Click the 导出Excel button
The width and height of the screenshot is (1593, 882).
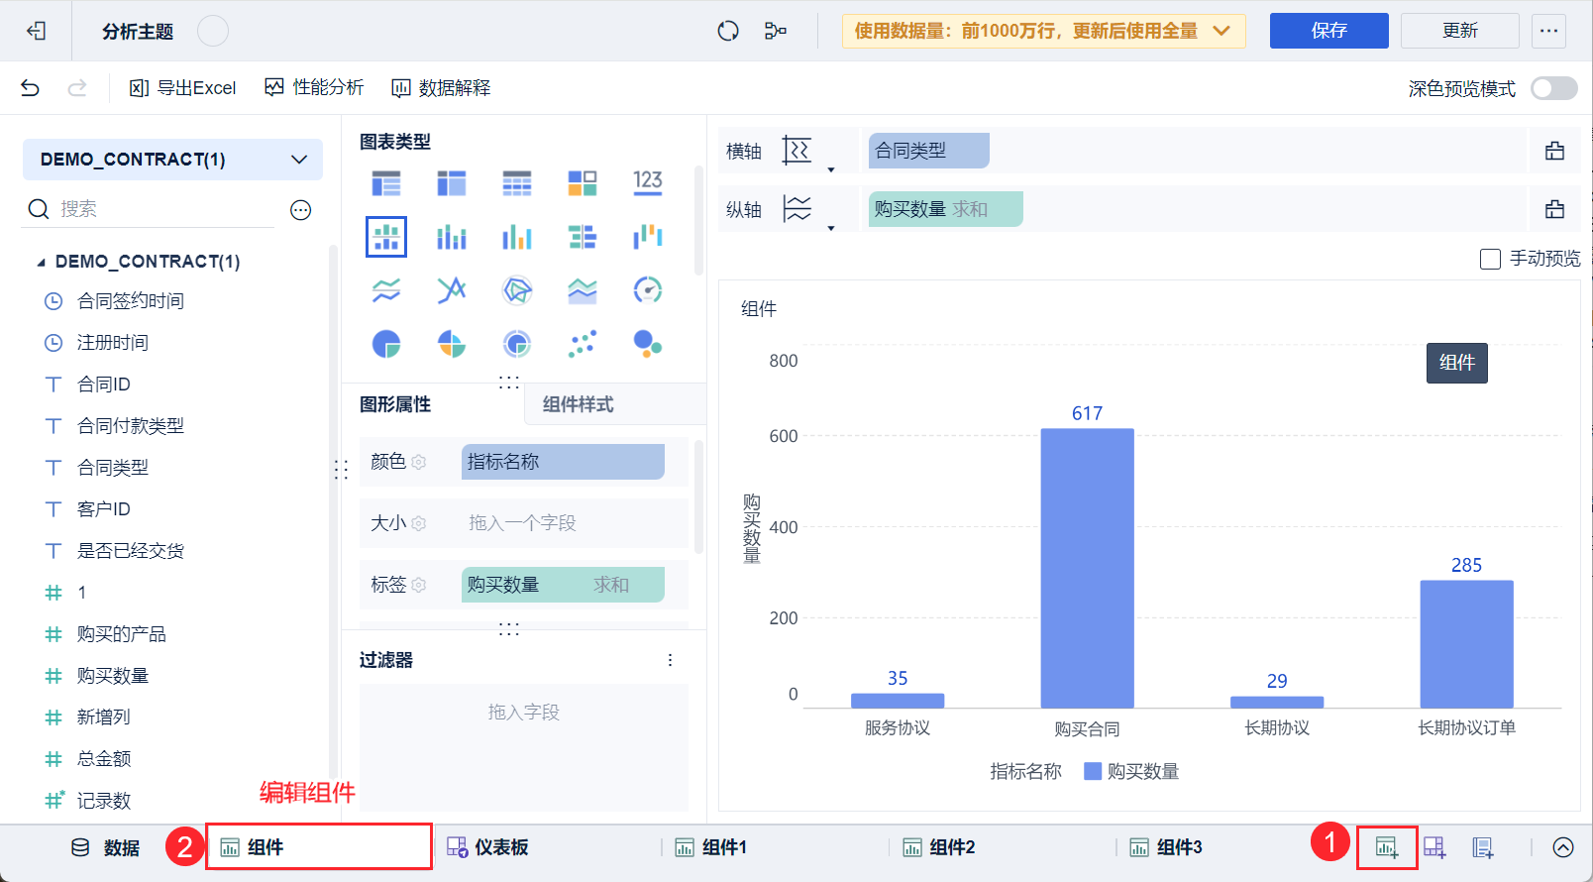tap(183, 88)
